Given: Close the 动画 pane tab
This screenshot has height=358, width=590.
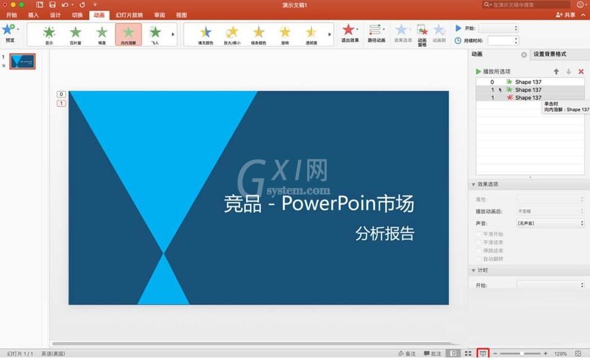Looking at the screenshot, I should click(x=524, y=55).
